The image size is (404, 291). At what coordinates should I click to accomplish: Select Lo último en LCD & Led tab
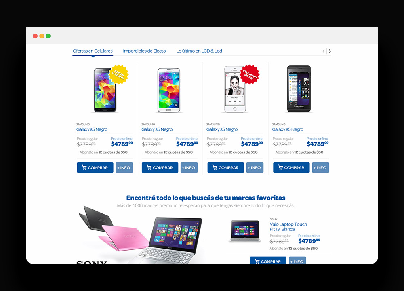(x=199, y=51)
